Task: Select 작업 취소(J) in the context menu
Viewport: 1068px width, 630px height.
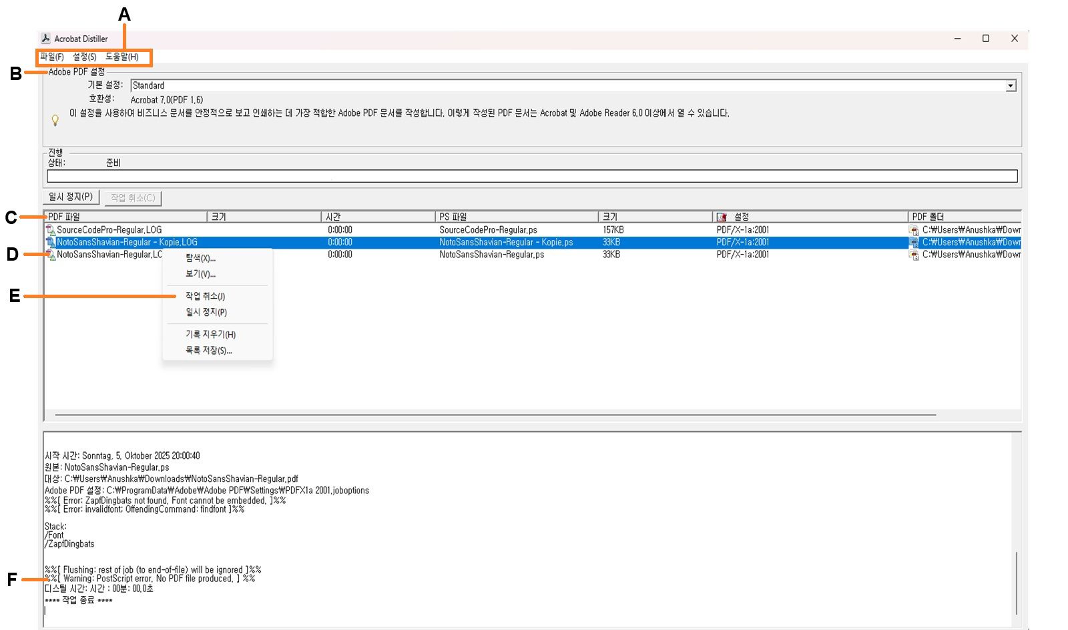Action: pos(206,297)
